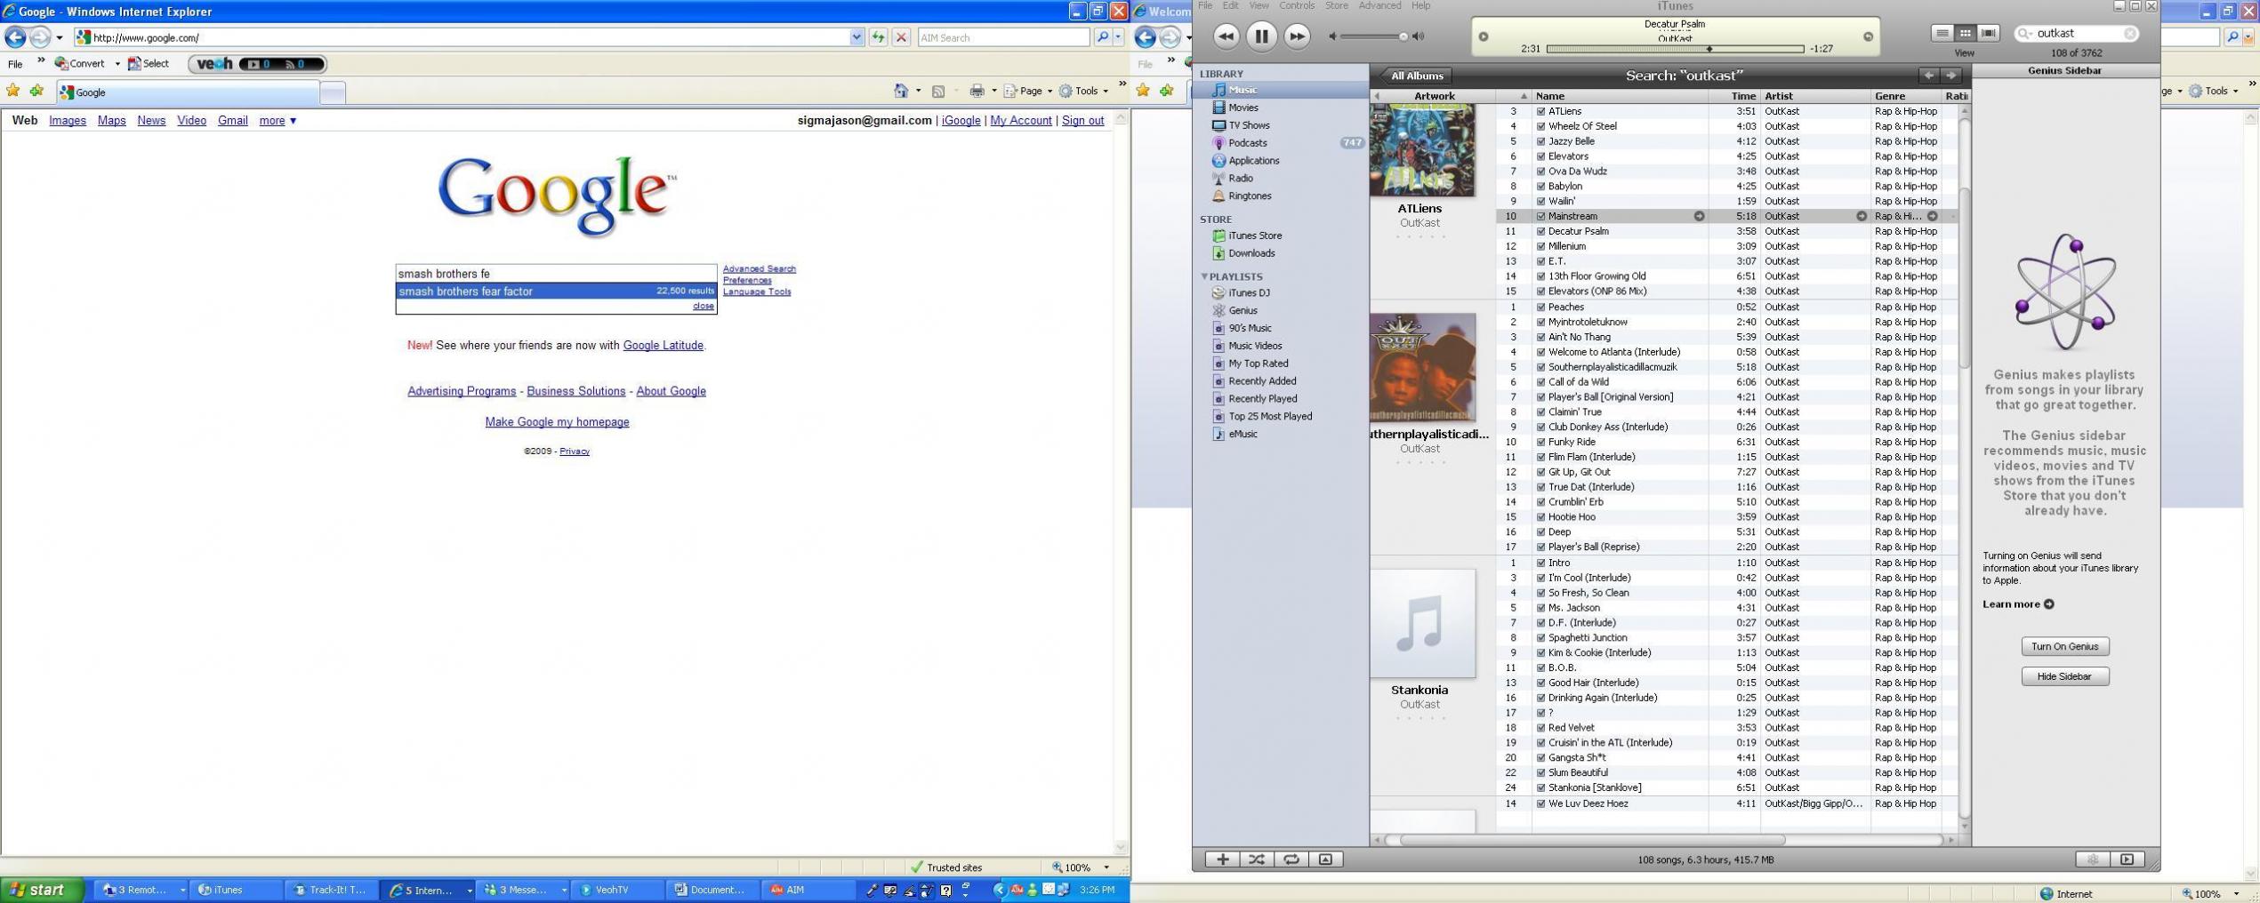Switch iTunes to Cover Flow view
The width and height of the screenshot is (2260, 903).
click(x=1988, y=34)
